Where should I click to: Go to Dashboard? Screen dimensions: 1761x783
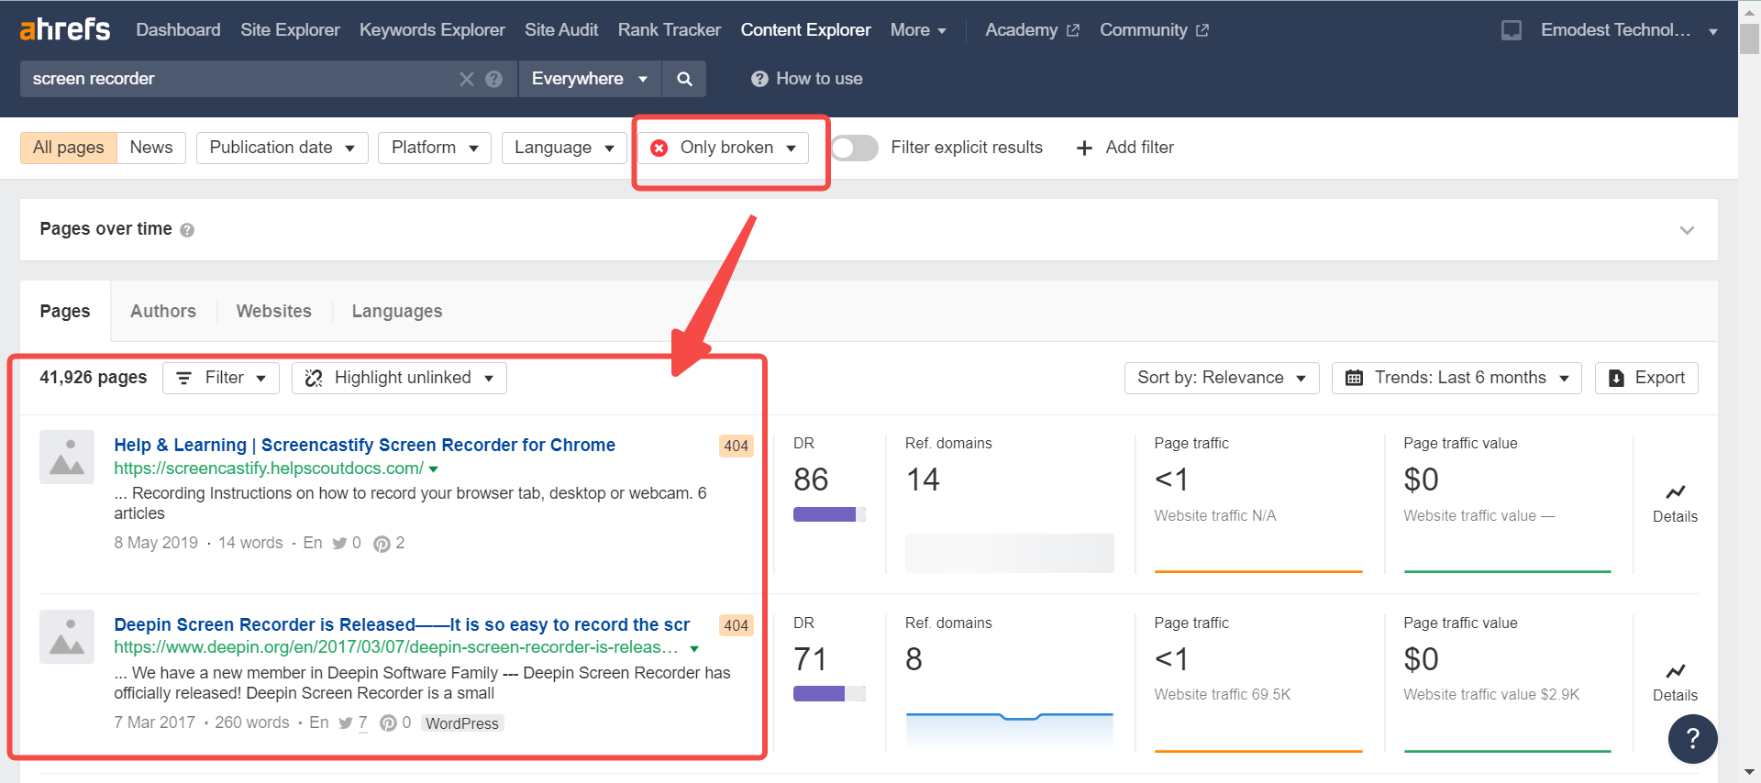[178, 30]
